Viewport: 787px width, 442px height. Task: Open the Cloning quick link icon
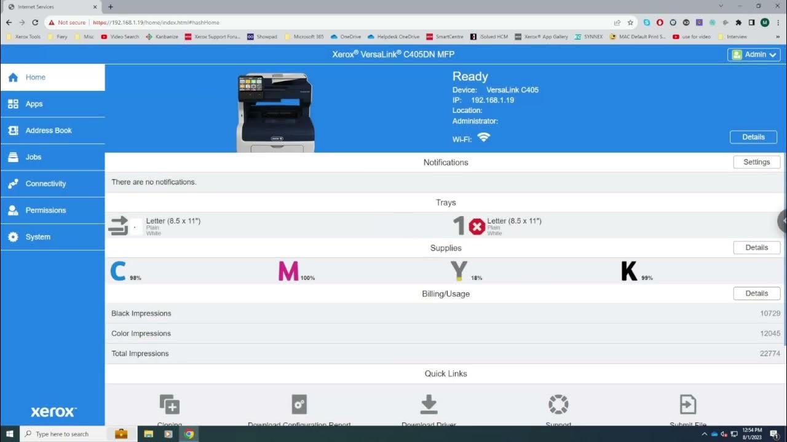coord(170,405)
